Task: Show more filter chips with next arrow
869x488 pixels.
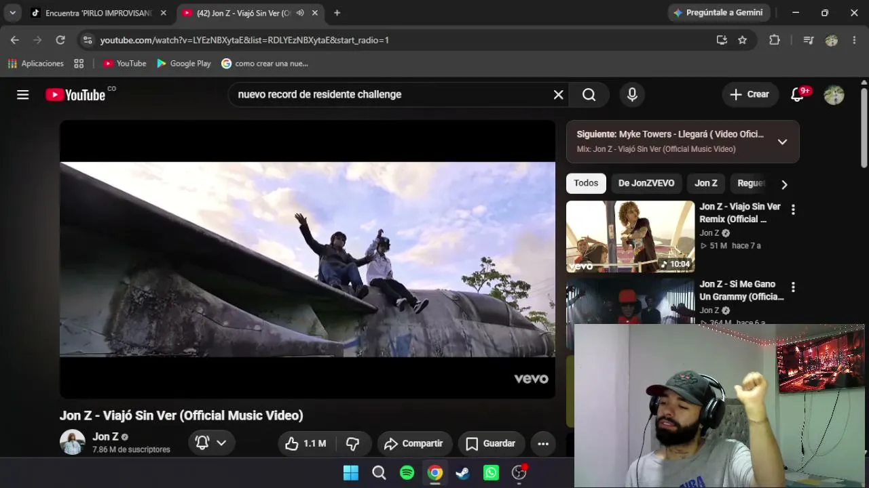Action: point(784,184)
